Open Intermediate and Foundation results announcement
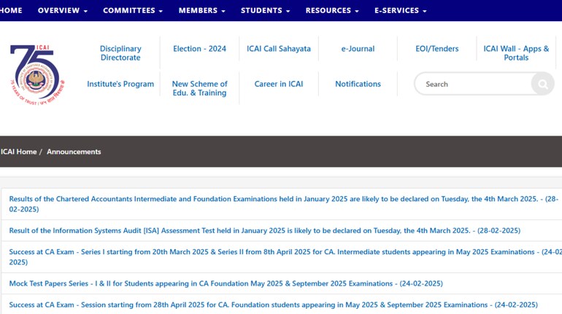 pos(283,204)
